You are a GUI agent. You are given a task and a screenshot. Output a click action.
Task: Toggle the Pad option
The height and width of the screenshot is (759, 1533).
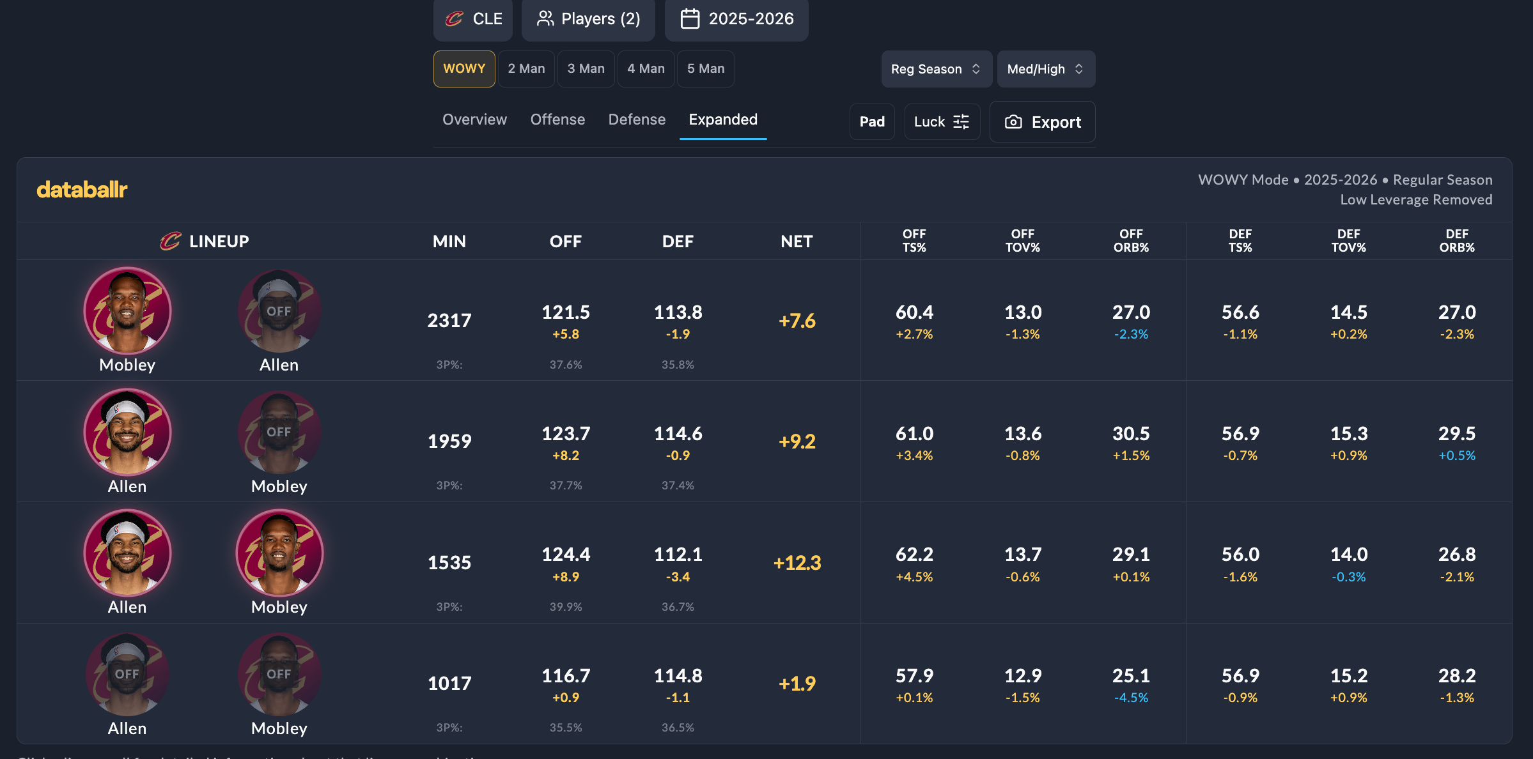(872, 121)
